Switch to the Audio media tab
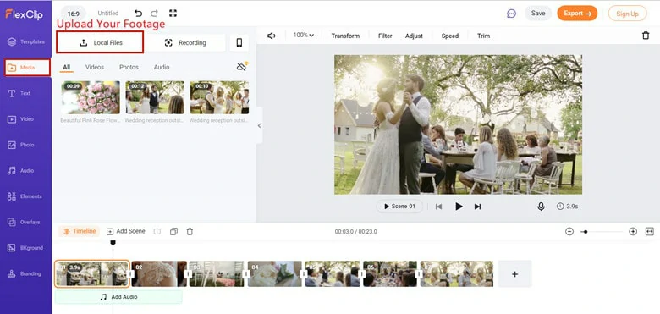Screen dimensions: 660x314 tap(162, 68)
